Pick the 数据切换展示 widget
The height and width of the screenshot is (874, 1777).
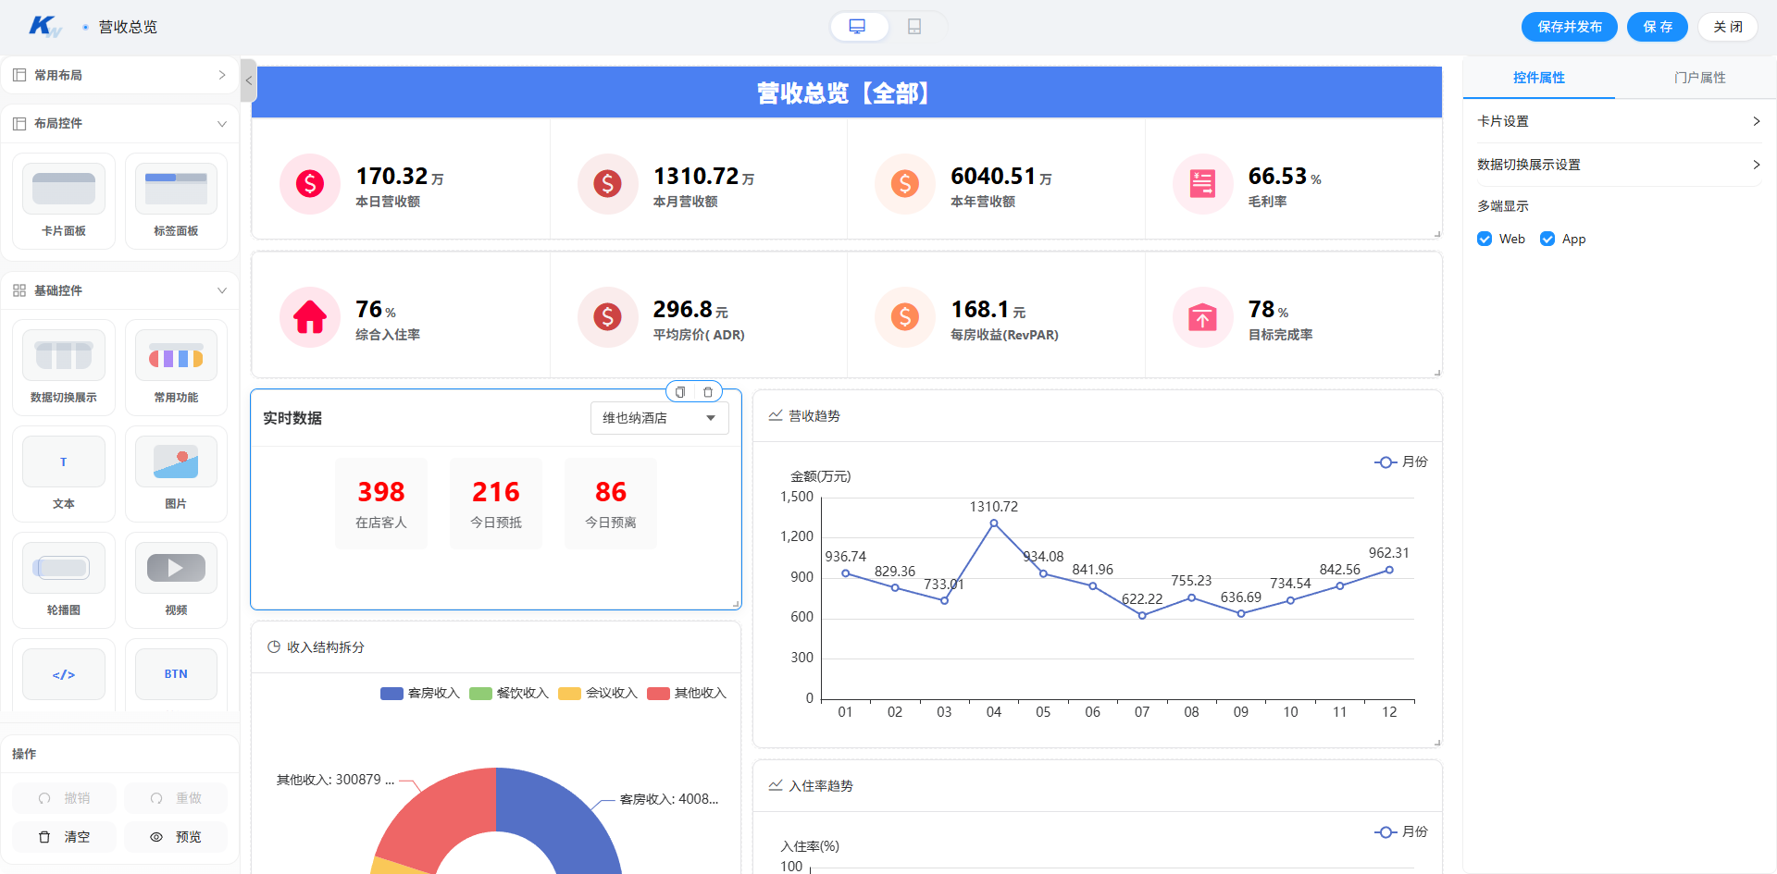click(x=64, y=368)
